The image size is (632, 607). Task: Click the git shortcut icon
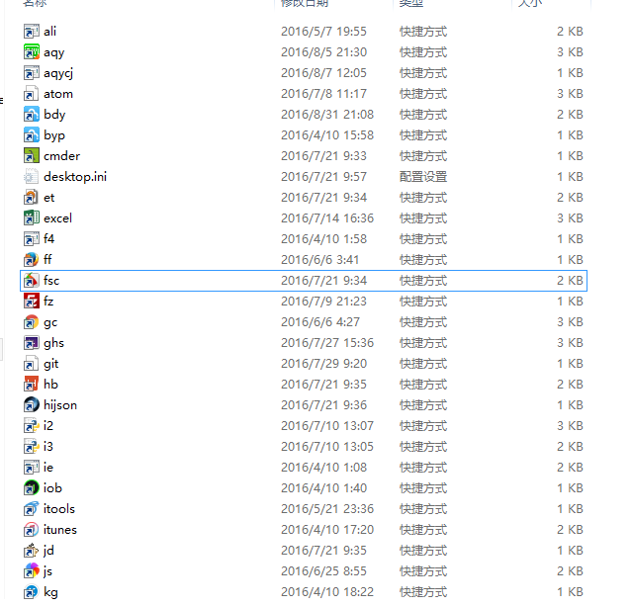click(x=32, y=364)
